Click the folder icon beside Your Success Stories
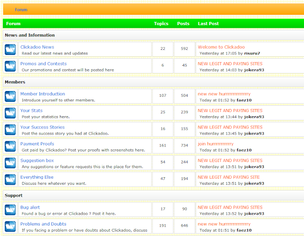This screenshot has height=236, width=304. pos(10,129)
